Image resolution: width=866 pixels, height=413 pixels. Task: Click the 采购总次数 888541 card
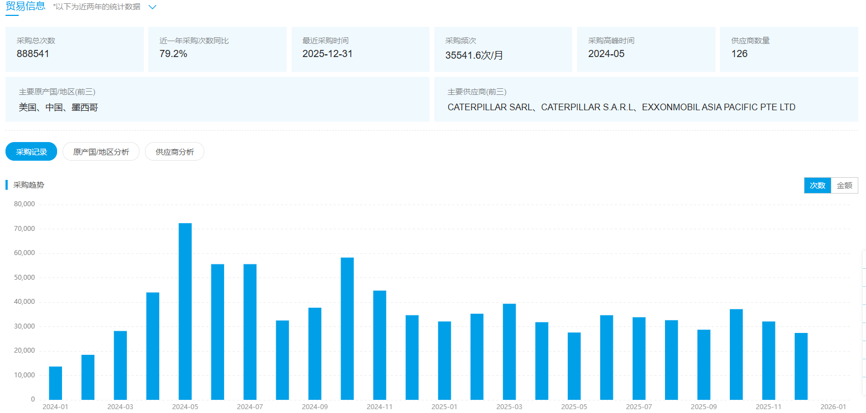click(74, 49)
